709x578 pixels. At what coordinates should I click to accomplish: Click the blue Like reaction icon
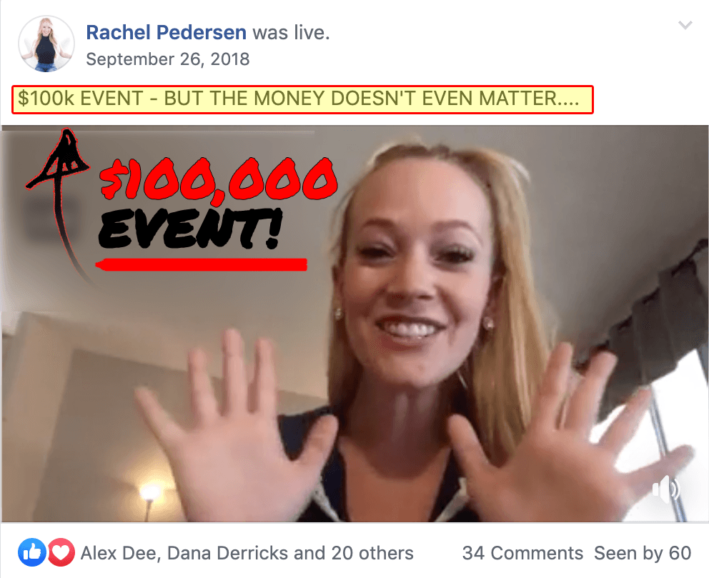[x=32, y=552]
